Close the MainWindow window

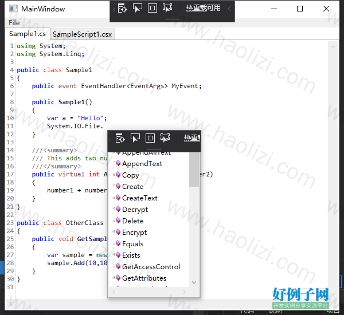[x=326, y=9]
